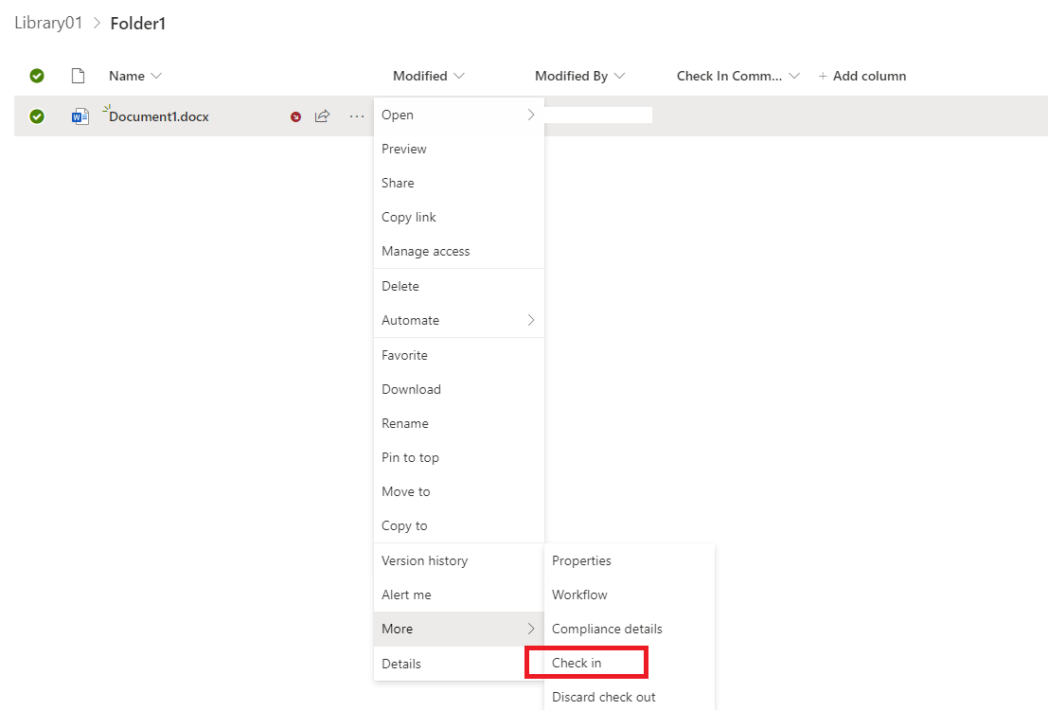Deselect the Document1.docx row checkmark

coord(37,116)
